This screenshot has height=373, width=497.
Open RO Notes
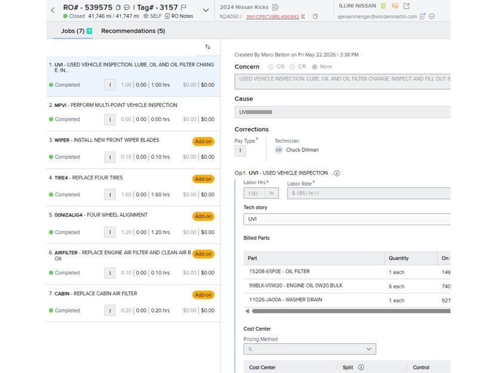[179, 16]
